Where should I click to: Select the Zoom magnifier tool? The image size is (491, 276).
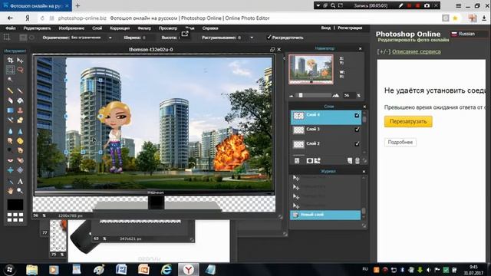20,191
